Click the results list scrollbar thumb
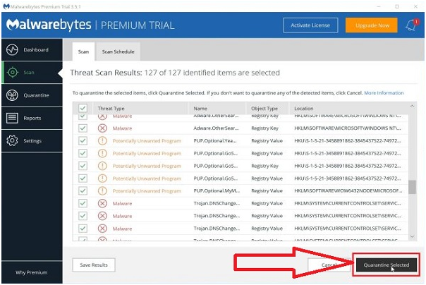The height and width of the screenshot is (285, 426). click(412, 187)
